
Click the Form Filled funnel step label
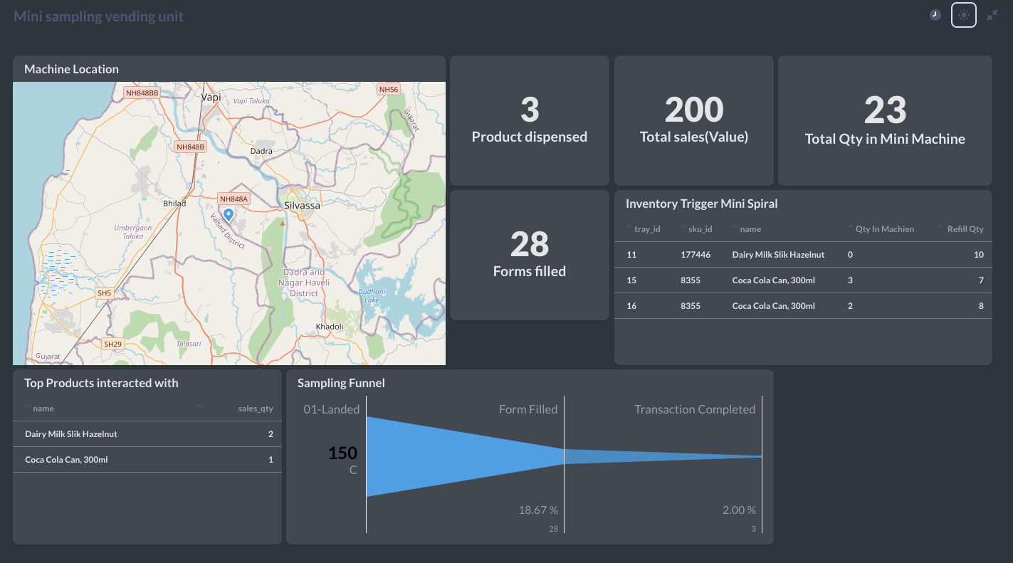click(528, 409)
